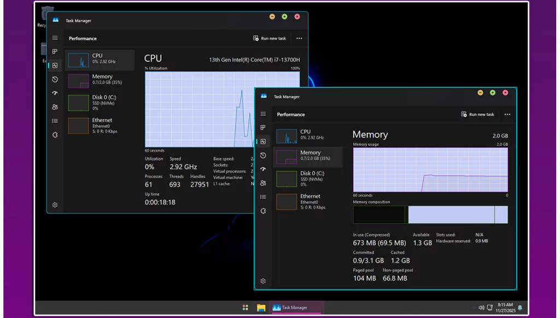Viewport: 560px width, 318px height.
Task: Expand the hamburger navigation menu in Memory window
Action: 263,114
